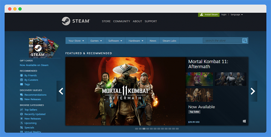The image size is (271, 137).
Task: Open the bottom-left fighters screenshot thumbnail
Action: [199, 95]
